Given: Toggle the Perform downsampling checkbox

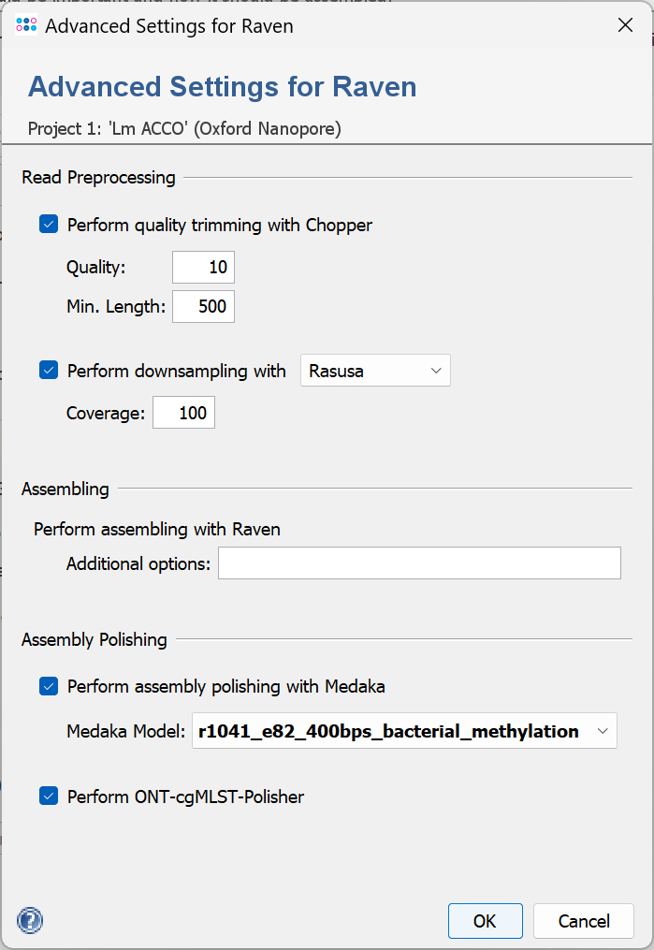Looking at the screenshot, I should pos(49,371).
